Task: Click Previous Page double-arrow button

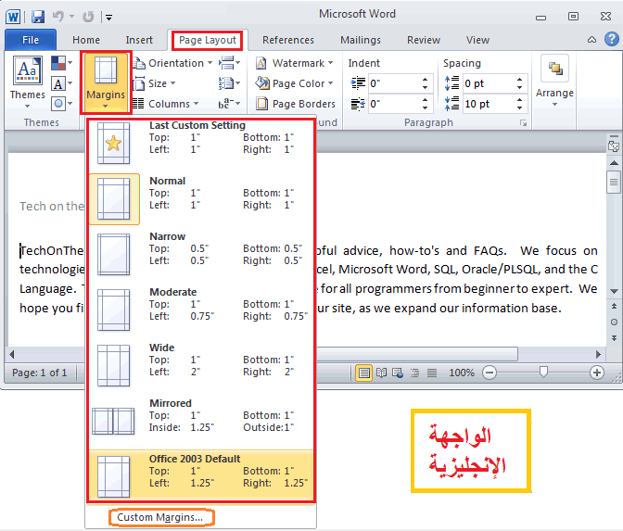Action: [x=614, y=306]
